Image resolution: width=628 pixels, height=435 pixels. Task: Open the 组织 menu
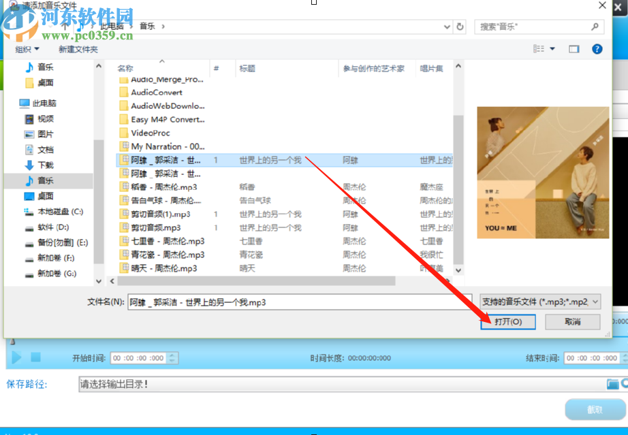click(x=27, y=49)
